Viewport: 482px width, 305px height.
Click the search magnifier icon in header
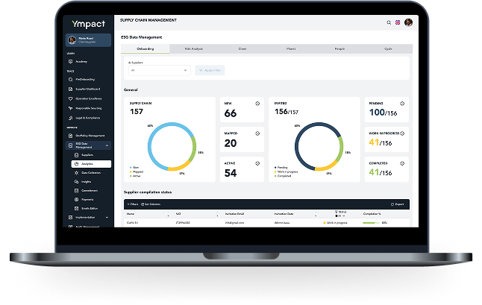click(389, 22)
